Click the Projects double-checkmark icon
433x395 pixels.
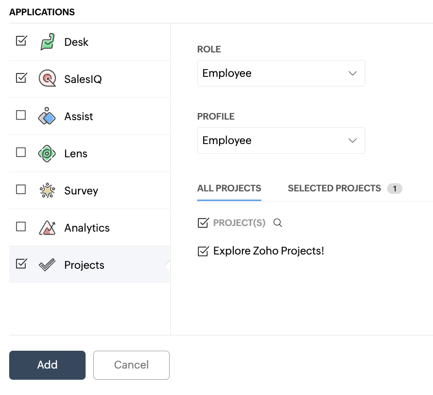(47, 265)
